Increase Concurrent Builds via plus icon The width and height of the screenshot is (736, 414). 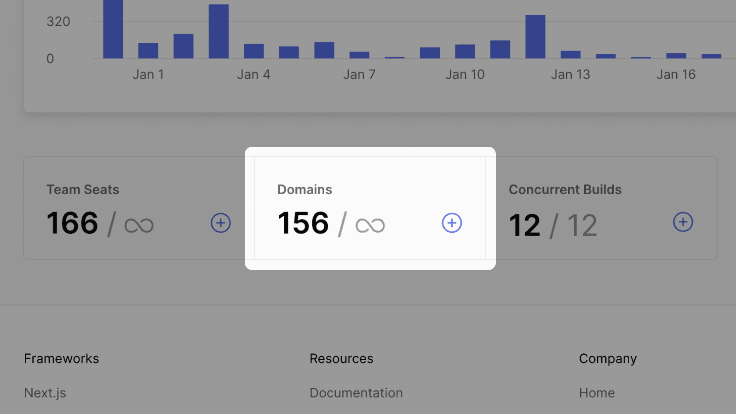[x=683, y=222]
